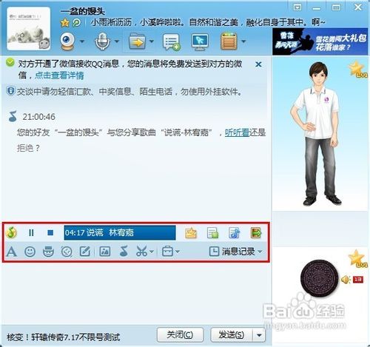
Task: Click 听听看 link to listen to song
Action: 237,132
